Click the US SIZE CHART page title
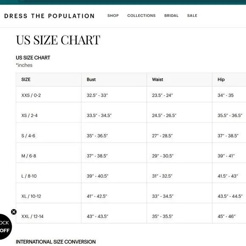This screenshot has height=246, width=246. point(58,40)
